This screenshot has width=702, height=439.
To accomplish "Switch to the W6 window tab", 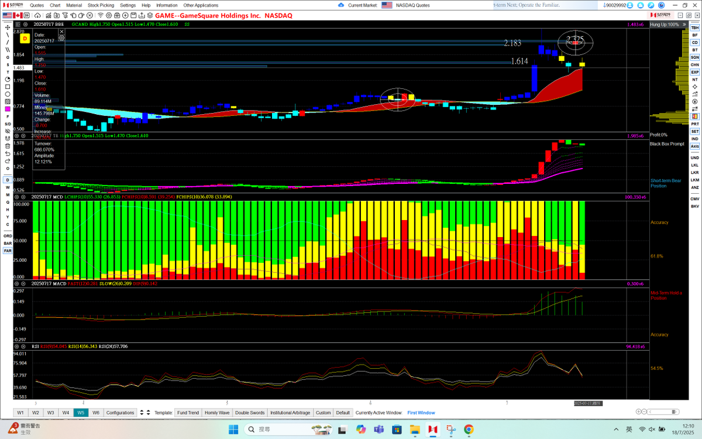I will (96, 413).
